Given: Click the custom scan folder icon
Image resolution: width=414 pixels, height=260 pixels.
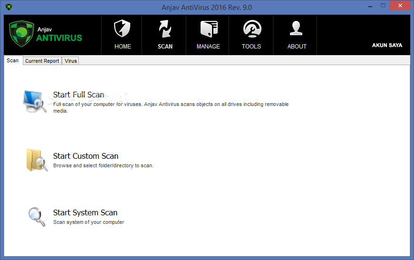Looking at the screenshot, I should (x=37, y=160).
